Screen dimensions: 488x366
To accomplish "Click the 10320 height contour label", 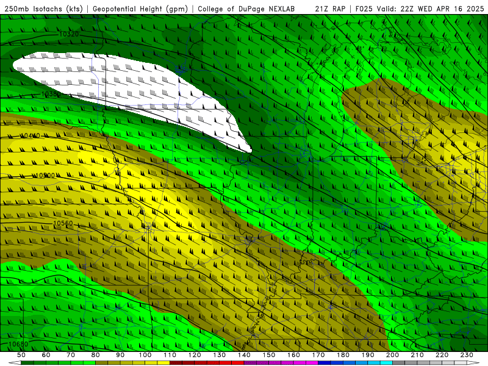I will 69,34.
